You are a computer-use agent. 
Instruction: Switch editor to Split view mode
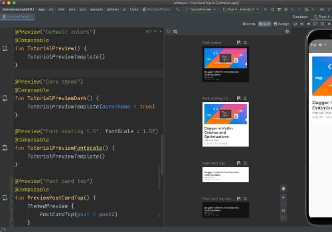[x=264, y=24]
